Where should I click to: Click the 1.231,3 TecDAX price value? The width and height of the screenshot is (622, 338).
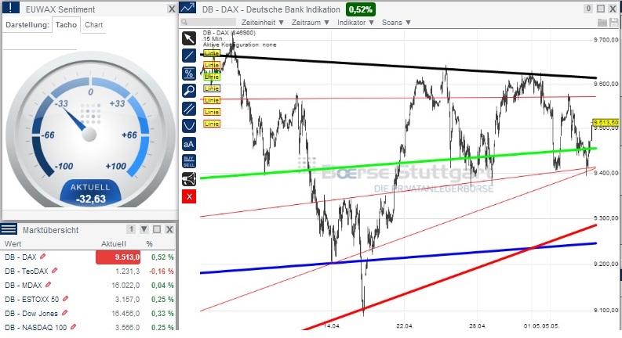coord(127,271)
